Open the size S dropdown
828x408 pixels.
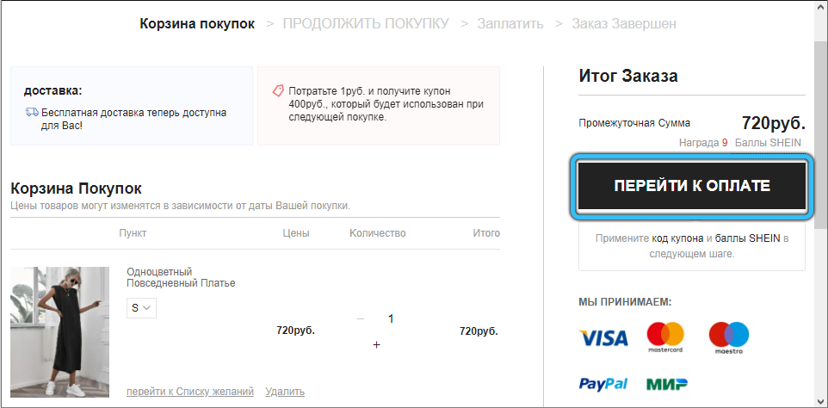[141, 308]
